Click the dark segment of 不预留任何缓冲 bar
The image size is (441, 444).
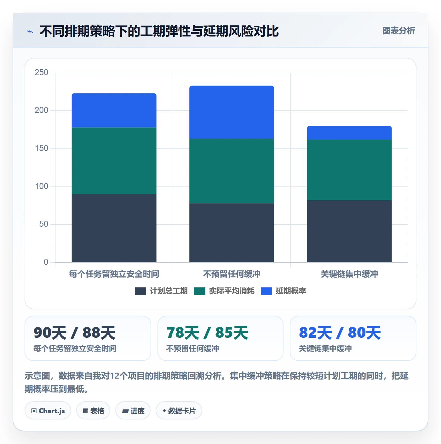[232, 233]
